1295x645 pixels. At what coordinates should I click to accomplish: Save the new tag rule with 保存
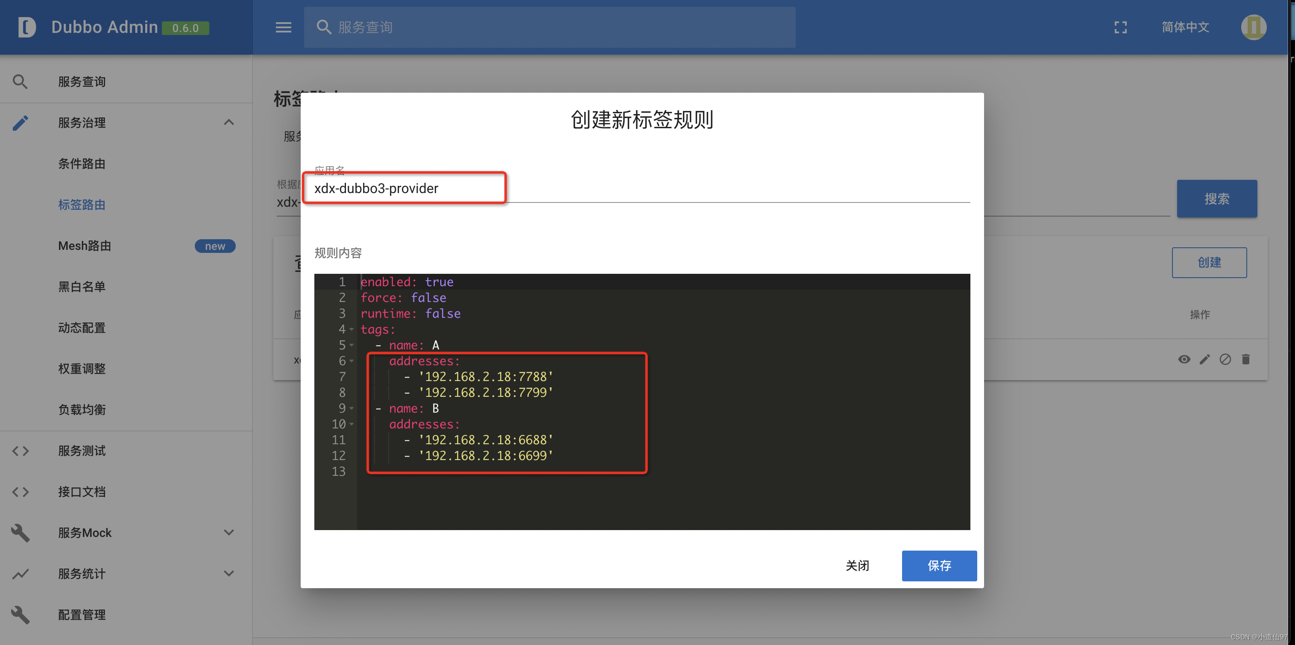939,566
